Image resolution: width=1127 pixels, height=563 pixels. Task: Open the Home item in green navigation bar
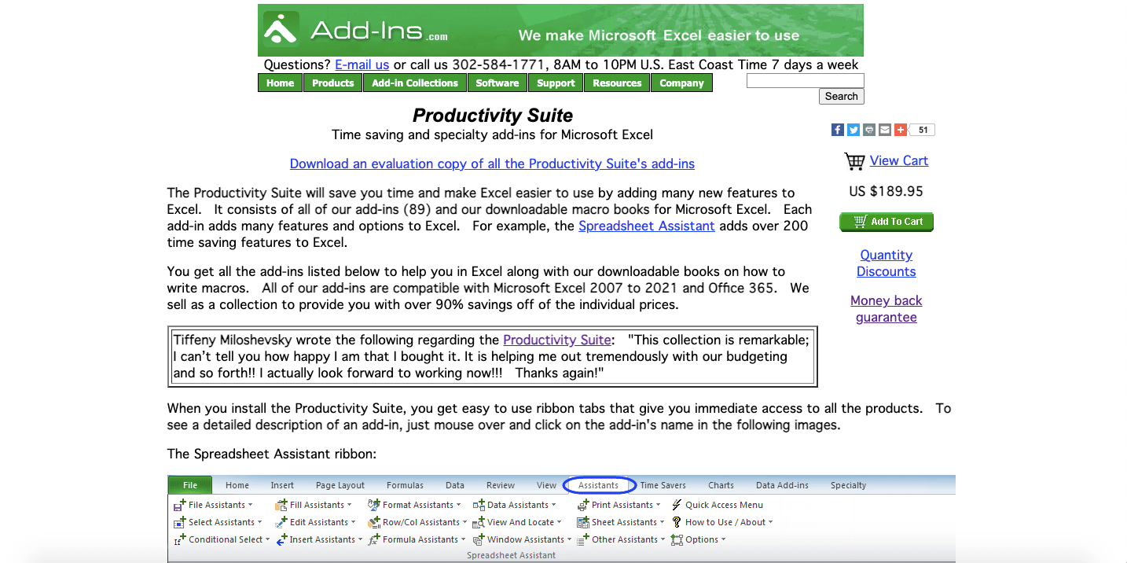(x=280, y=83)
